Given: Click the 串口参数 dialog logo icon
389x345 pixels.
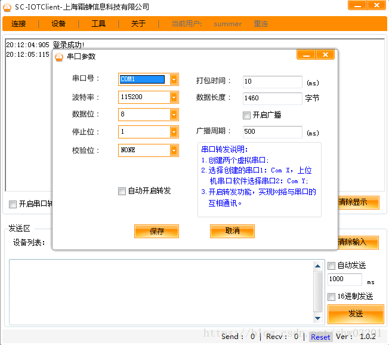Looking at the screenshot, I should point(59,57).
